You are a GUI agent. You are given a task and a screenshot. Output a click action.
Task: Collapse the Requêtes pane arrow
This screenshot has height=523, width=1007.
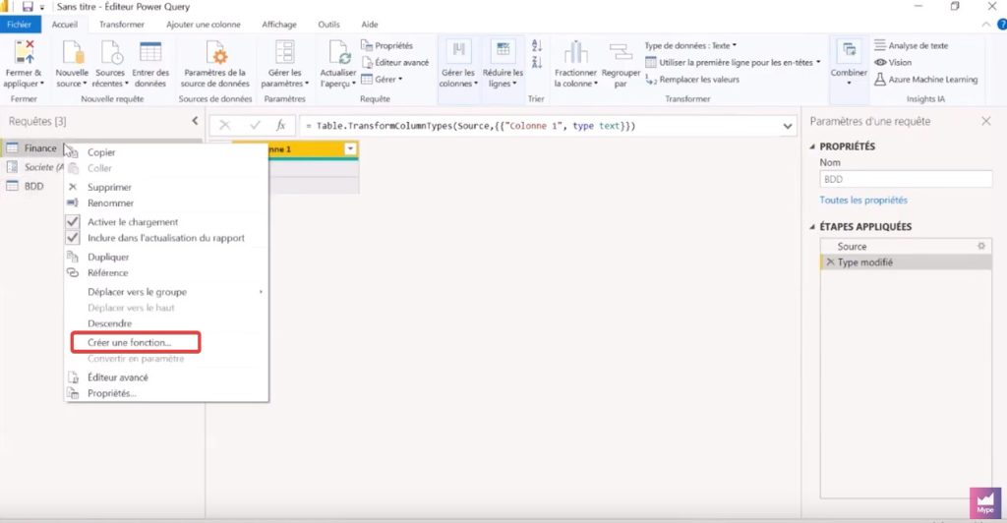point(195,121)
